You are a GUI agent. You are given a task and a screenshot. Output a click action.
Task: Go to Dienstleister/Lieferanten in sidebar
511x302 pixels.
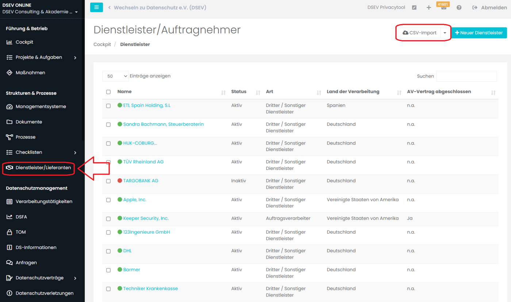(43, 168)
